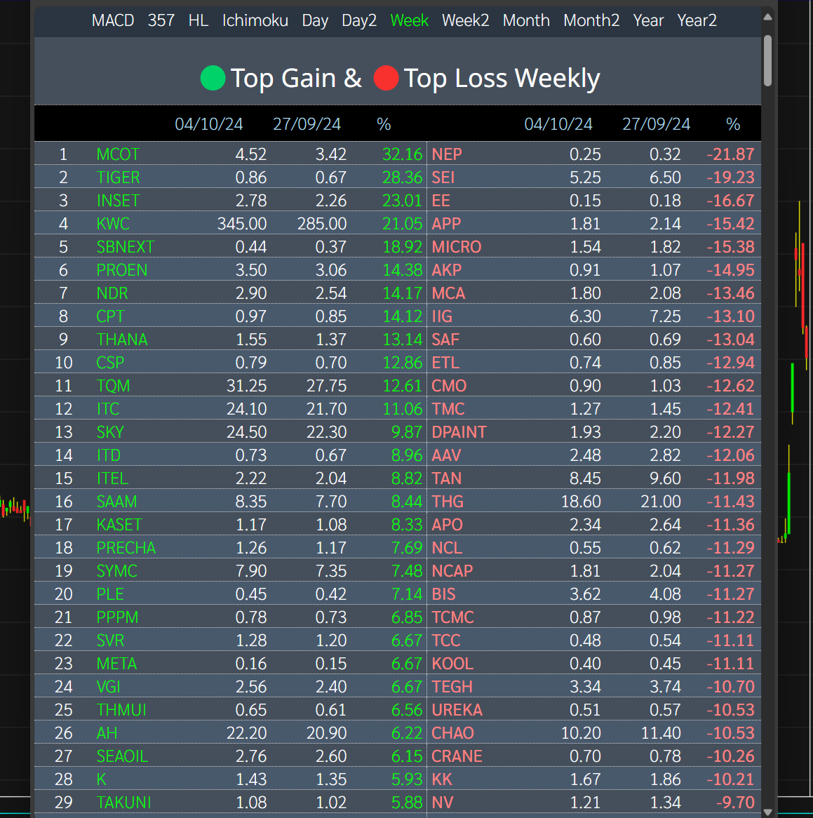The image size is (813, 818).
Task: Click NEP loss value -21.87
Action: click(731, 154)
